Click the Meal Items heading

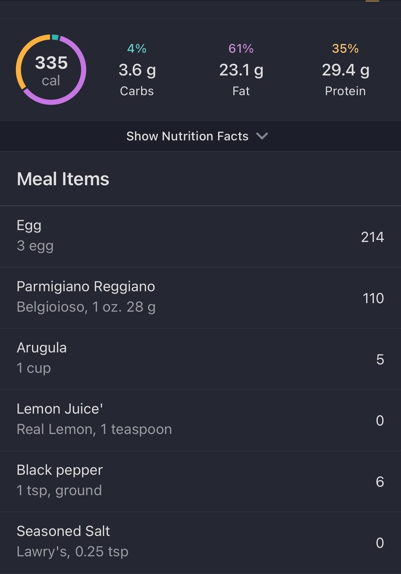pyautogui.click(x=63, y=179)
